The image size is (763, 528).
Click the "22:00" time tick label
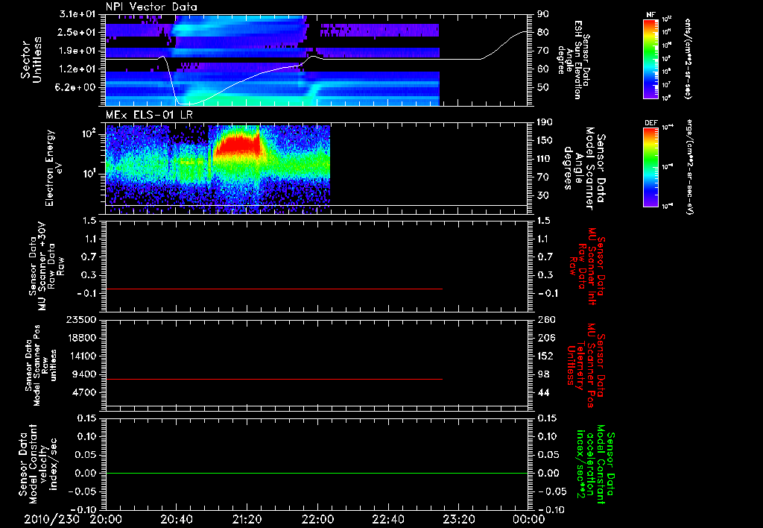click(317, 519)
